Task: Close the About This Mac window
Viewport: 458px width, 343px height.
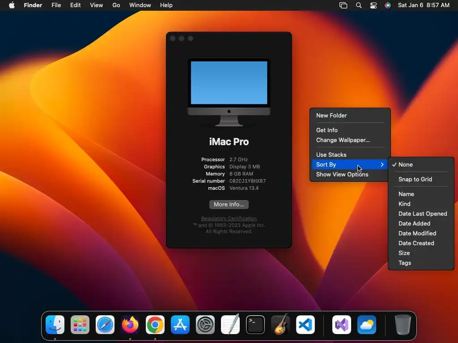Action: coord(173,38)
